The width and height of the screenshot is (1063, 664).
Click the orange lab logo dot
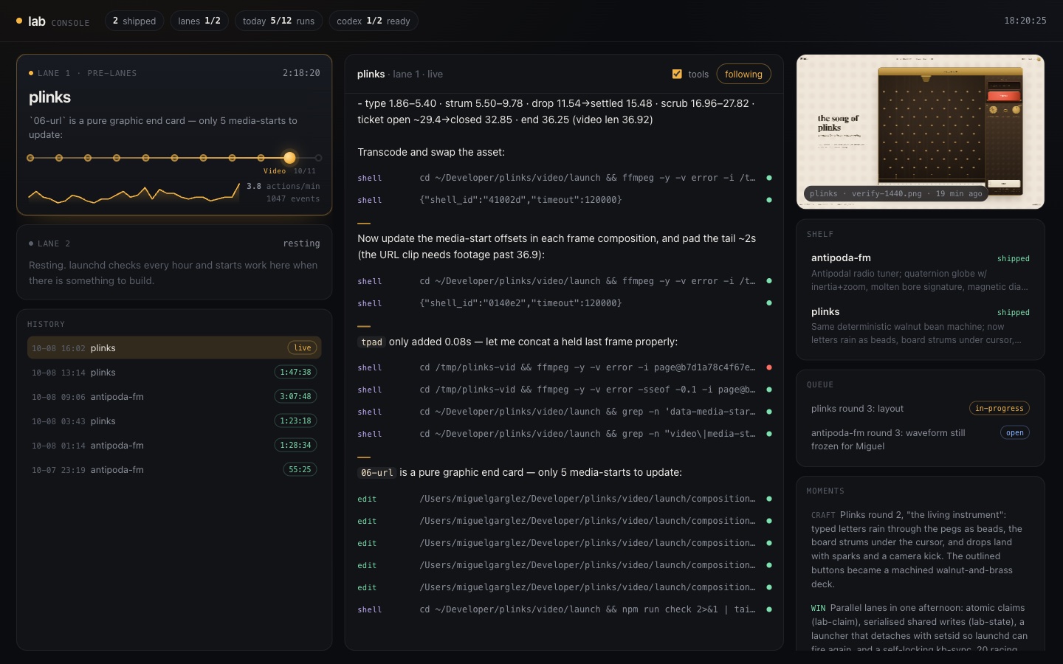point(19,21)
